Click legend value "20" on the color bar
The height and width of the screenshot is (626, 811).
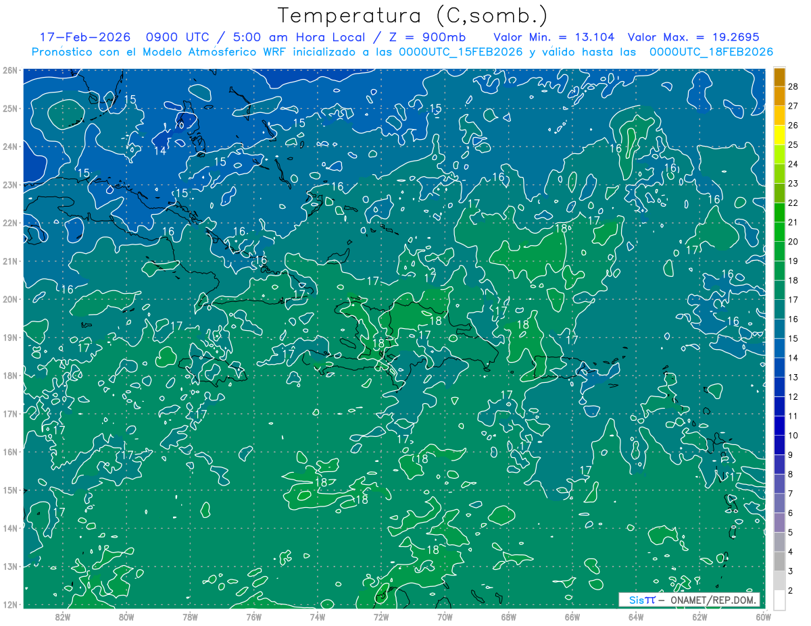793,242
